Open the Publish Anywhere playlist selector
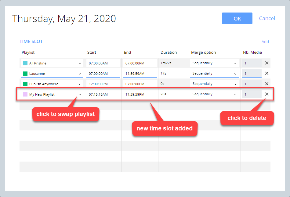Screen dimensions: 290x197 tap(81, 84)
